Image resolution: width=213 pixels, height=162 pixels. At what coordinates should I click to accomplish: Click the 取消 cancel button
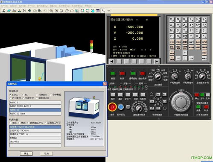tap(47, 153)
